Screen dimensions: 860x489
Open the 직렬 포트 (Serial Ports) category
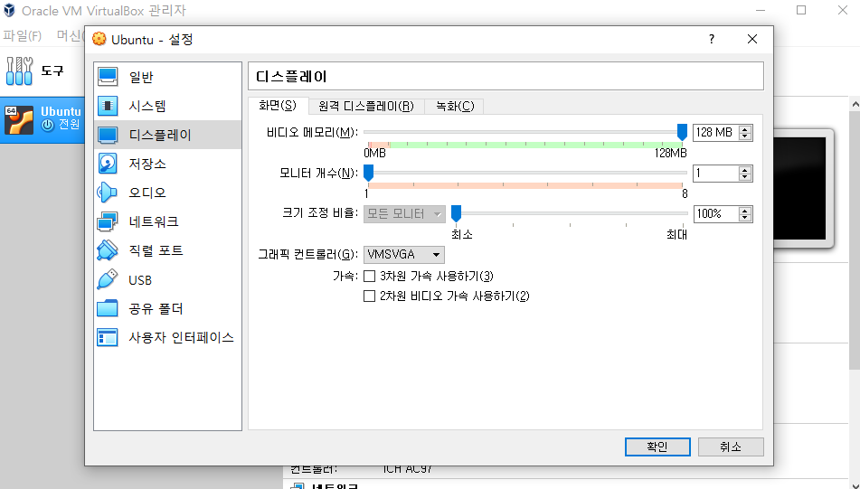pyautogui.click(x=167, y=250)
